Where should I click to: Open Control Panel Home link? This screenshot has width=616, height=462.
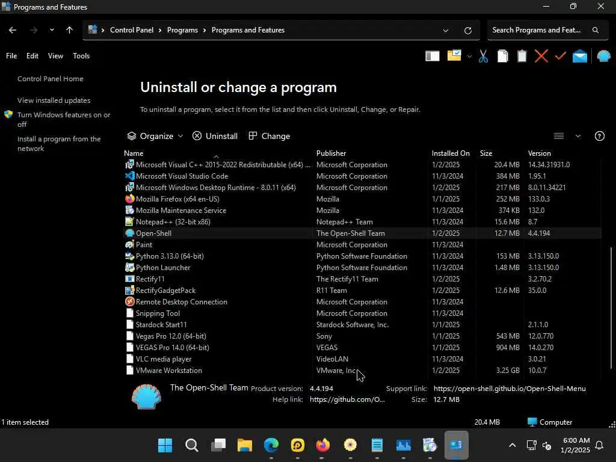point(51,79)
